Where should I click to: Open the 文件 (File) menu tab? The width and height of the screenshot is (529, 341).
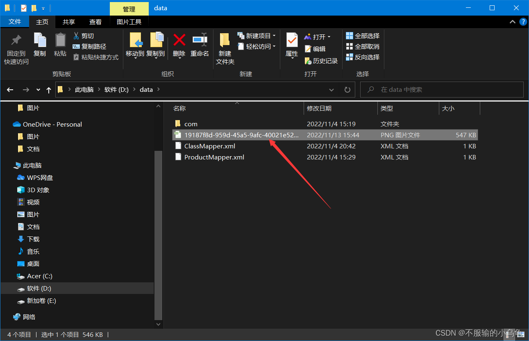coord(15,22)
